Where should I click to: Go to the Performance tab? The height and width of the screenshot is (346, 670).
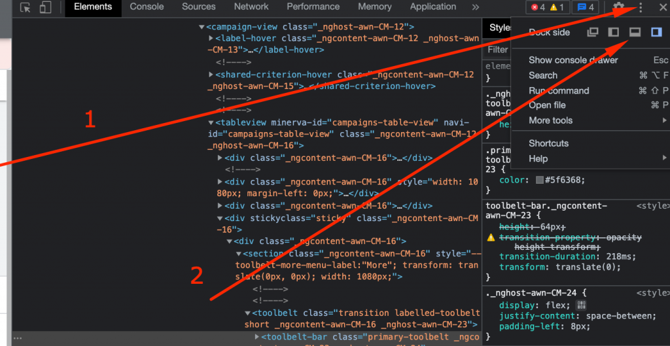[313, 7]
